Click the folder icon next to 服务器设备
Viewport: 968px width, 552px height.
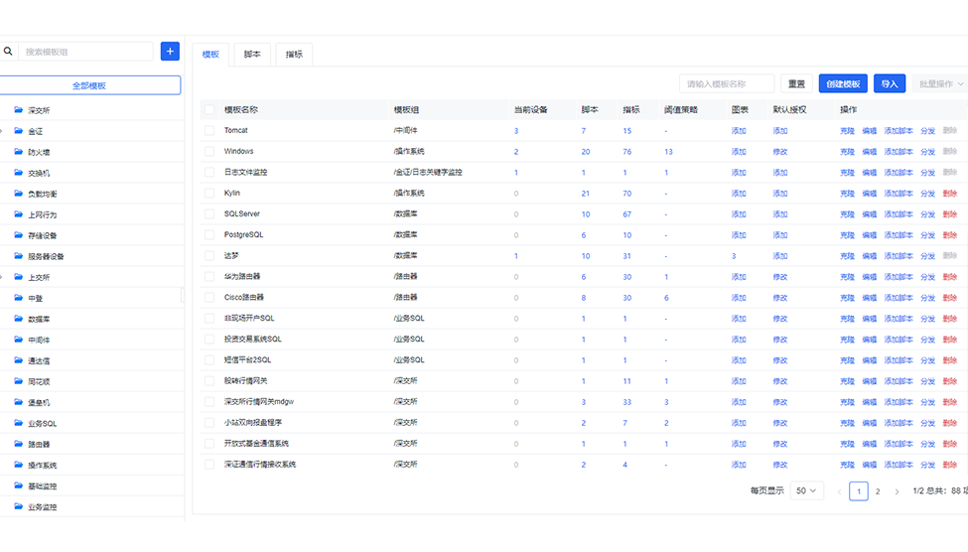19,256
